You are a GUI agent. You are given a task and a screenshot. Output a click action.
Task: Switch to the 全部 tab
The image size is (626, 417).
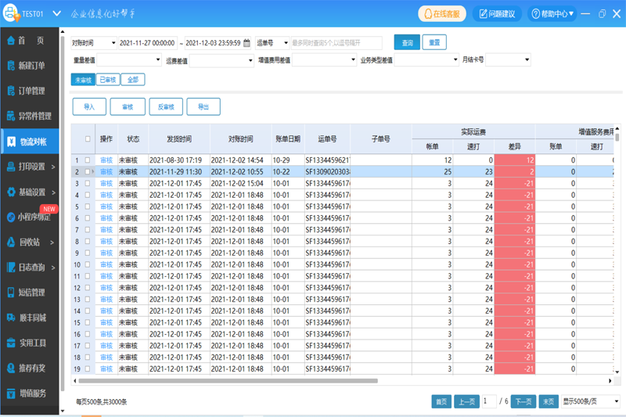pyautogui.click(x=133, y=79)
